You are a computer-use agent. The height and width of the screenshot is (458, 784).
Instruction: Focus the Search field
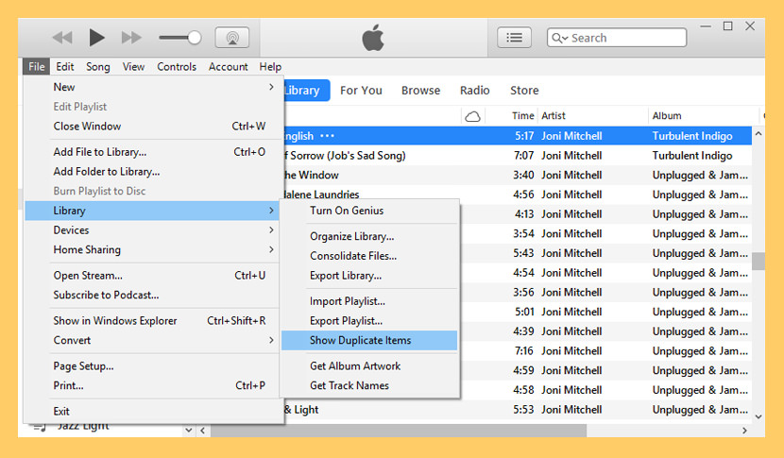[617, 38]
